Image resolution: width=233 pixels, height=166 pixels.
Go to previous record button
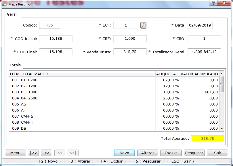click(46, 153)
